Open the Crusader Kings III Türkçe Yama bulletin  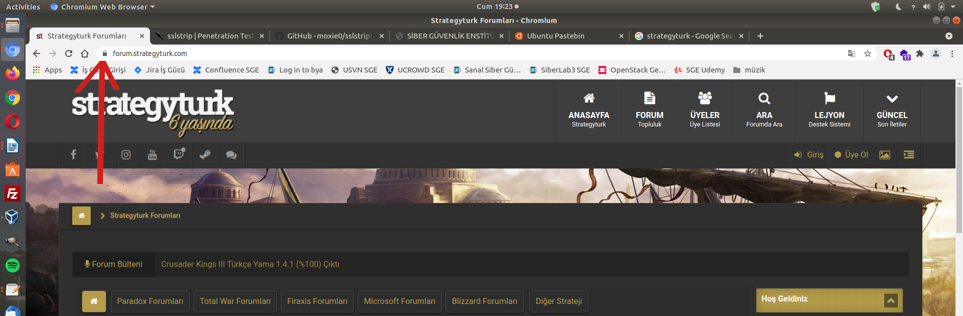point(250,264)
